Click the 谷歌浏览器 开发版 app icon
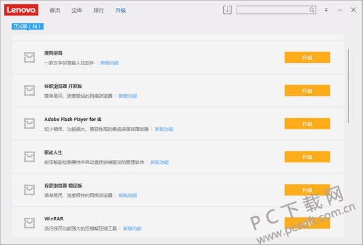 click(x=30, y=91)
